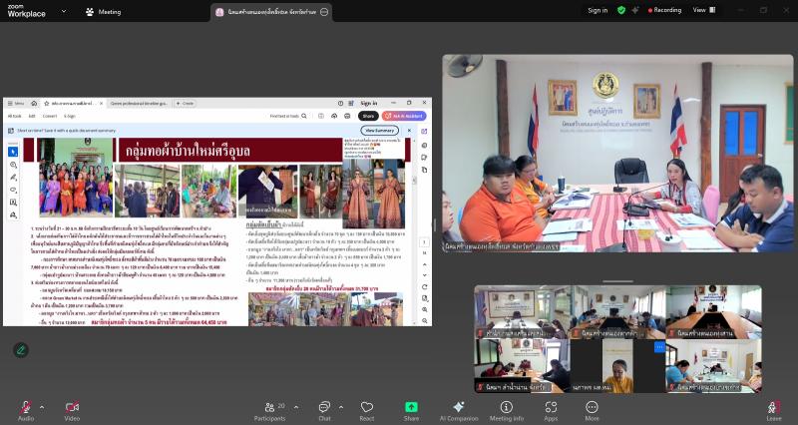The image size is (798, 425).
Task: Click page number box in Acrobat rail
Action: click(423, 242)
